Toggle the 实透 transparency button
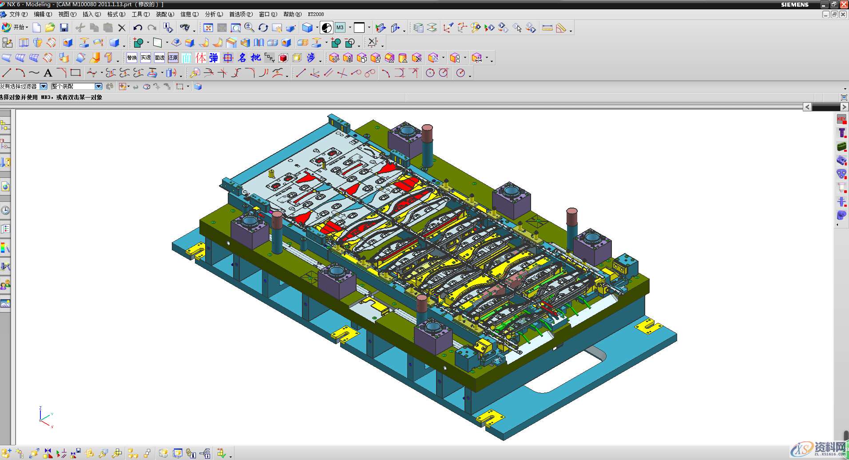 pyautogui.click(x=146, y=58)
